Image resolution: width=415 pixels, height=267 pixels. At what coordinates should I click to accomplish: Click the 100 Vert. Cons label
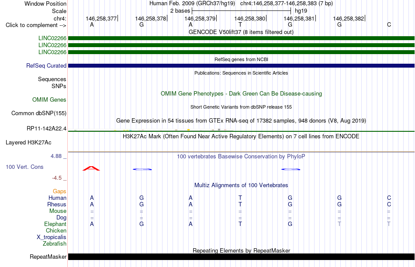24,167
